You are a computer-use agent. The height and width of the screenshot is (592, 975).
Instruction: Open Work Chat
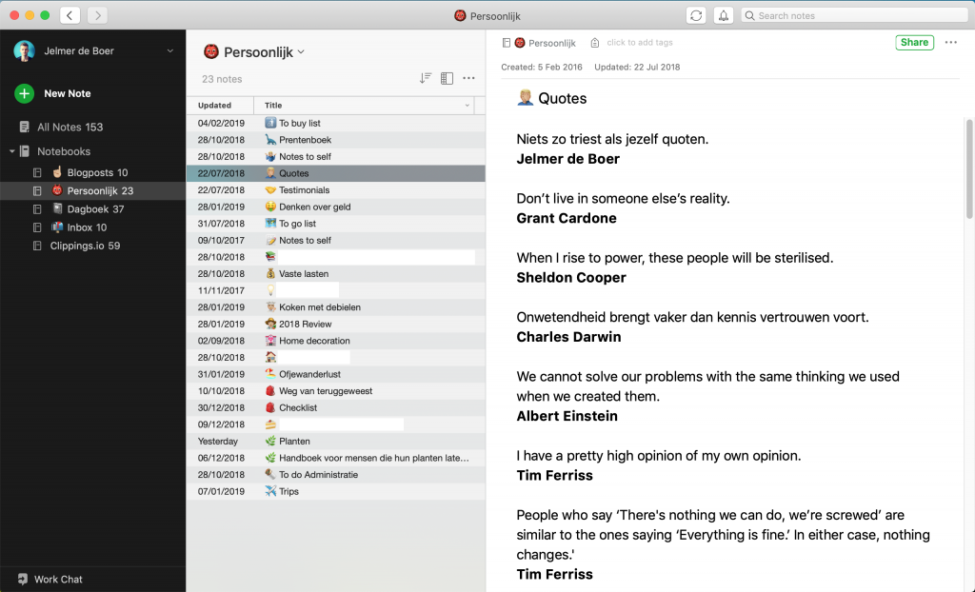(50, 579)
